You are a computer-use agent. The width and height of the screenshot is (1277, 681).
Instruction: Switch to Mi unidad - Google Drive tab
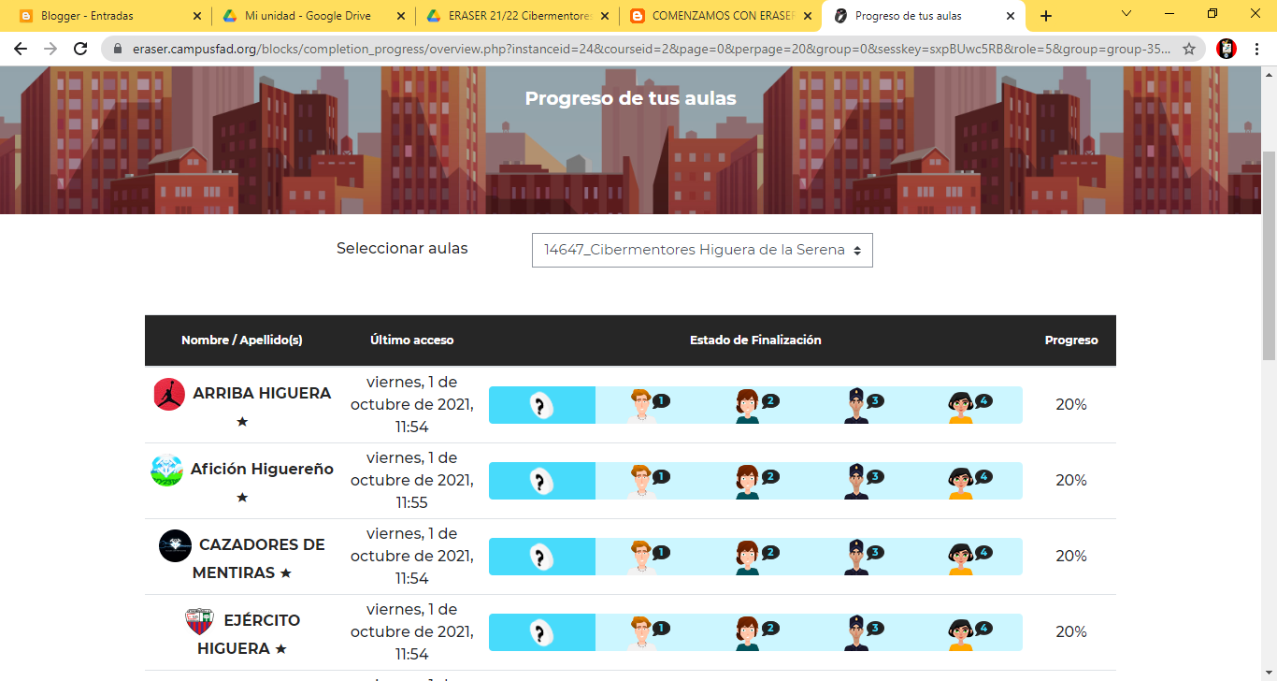pos(315,16)
